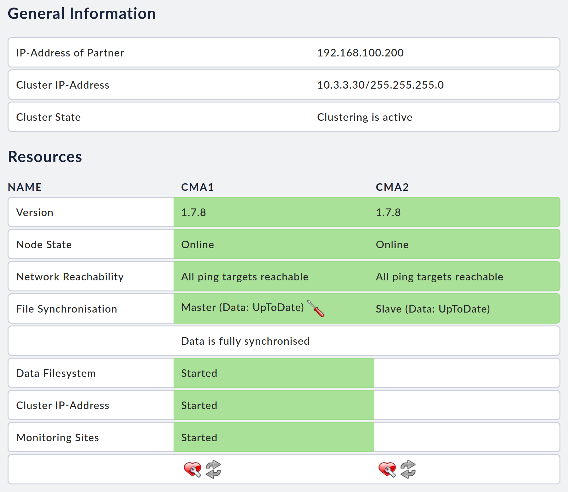
Task: Click the maintenance heart-wrench icon under CMA1
Action: [192, 469]
